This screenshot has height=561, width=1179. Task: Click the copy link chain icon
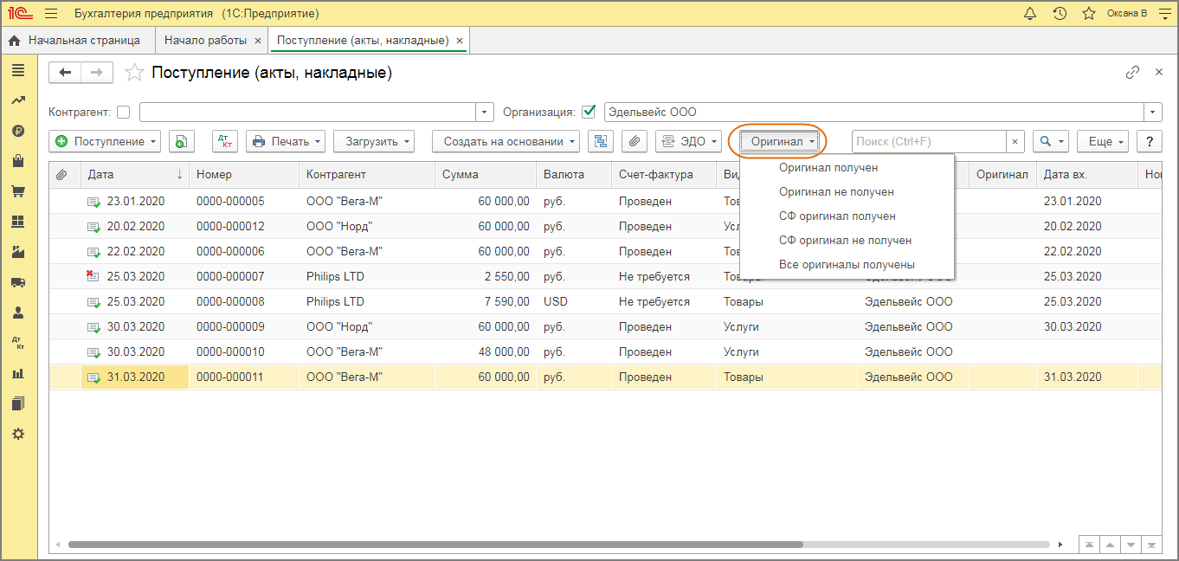click(x=1132, y=73)
